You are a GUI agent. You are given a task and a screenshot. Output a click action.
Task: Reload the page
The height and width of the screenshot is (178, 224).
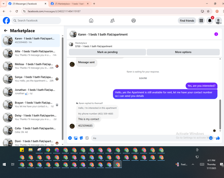tap(17, 11)
